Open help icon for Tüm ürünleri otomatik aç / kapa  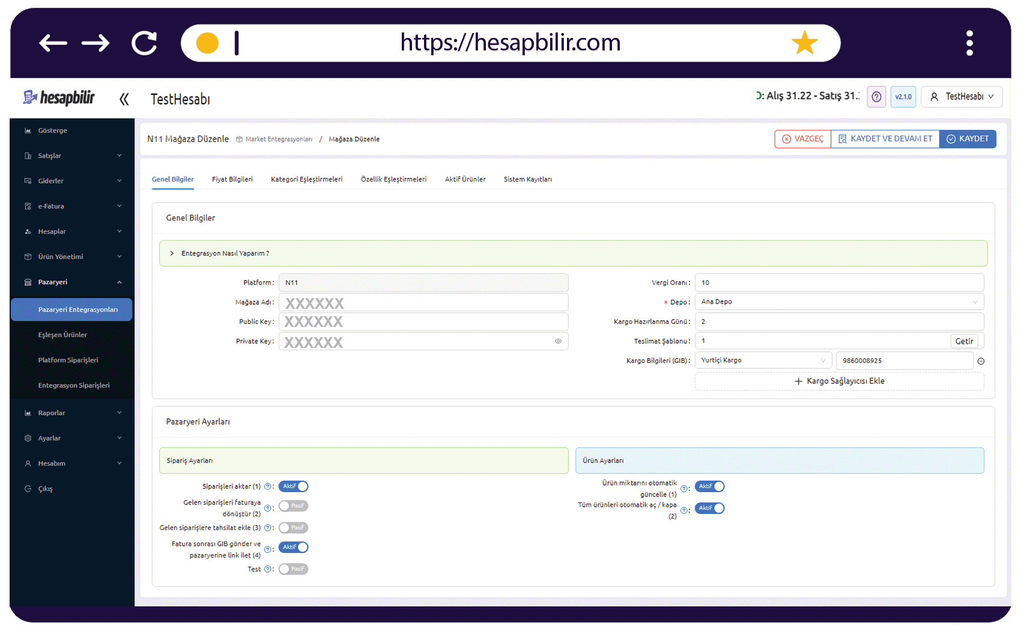point(683,510)
